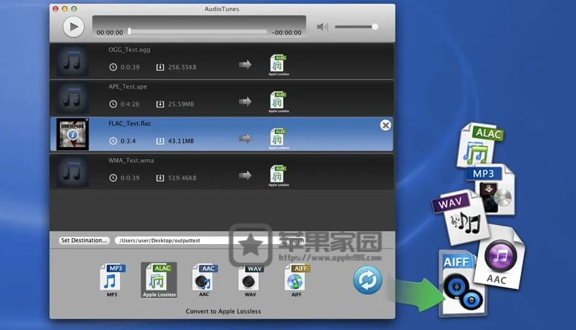Click the 0:4:26 duration of APE_Test.ape
The width and height of the screenshot is (576, 330).
130,104
